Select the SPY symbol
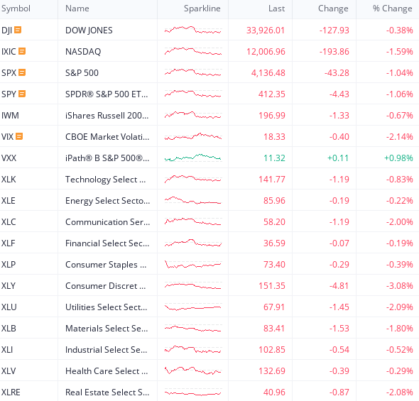The width and height of the screenshot is (419, 401). coord(9,94)
